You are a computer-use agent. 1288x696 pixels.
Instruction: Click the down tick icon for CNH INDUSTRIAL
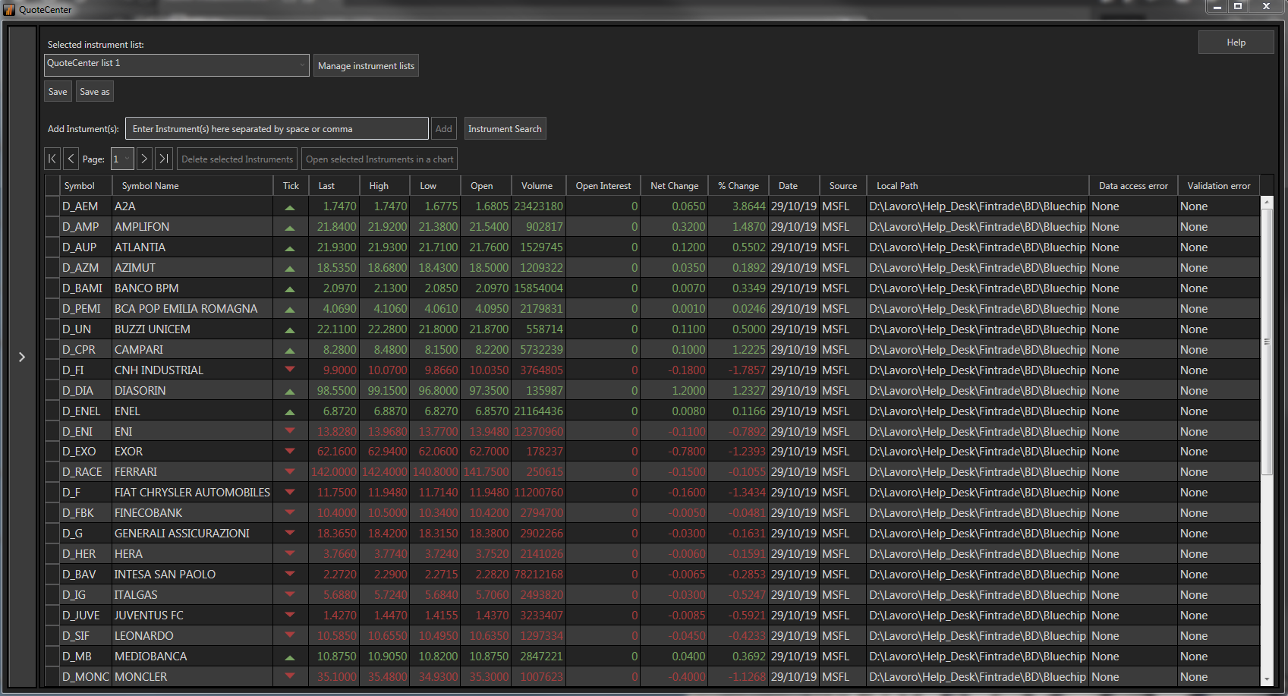point(289,369)
